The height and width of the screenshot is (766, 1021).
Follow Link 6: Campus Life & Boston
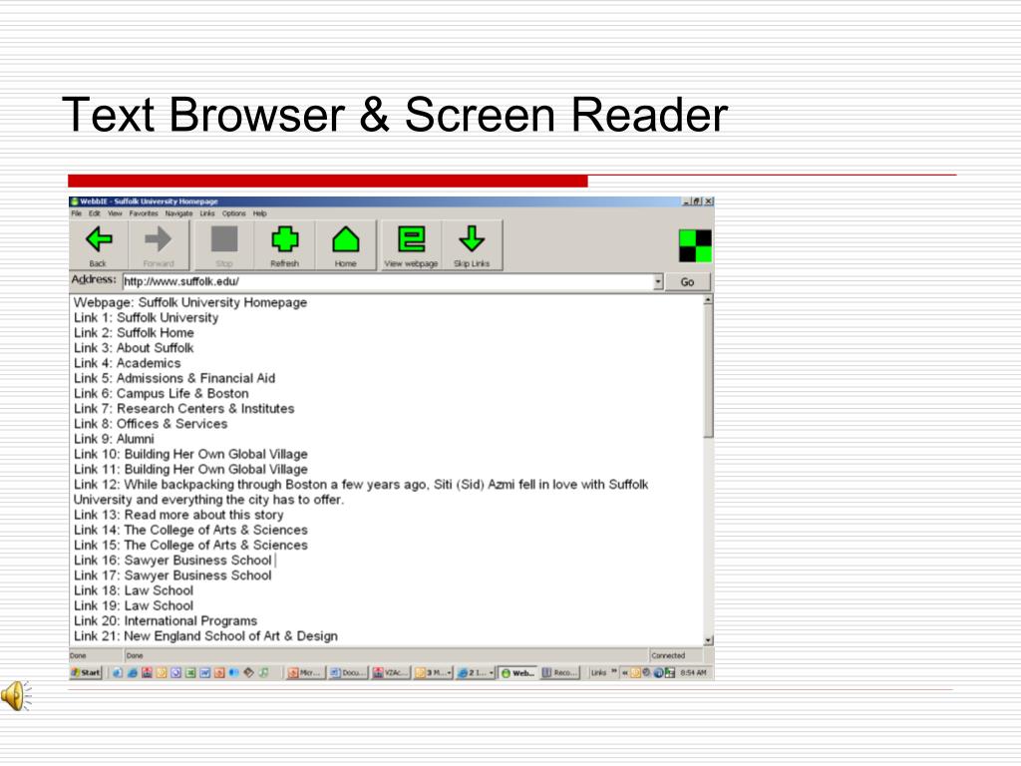pyautogui.click(x=161, y=393)
